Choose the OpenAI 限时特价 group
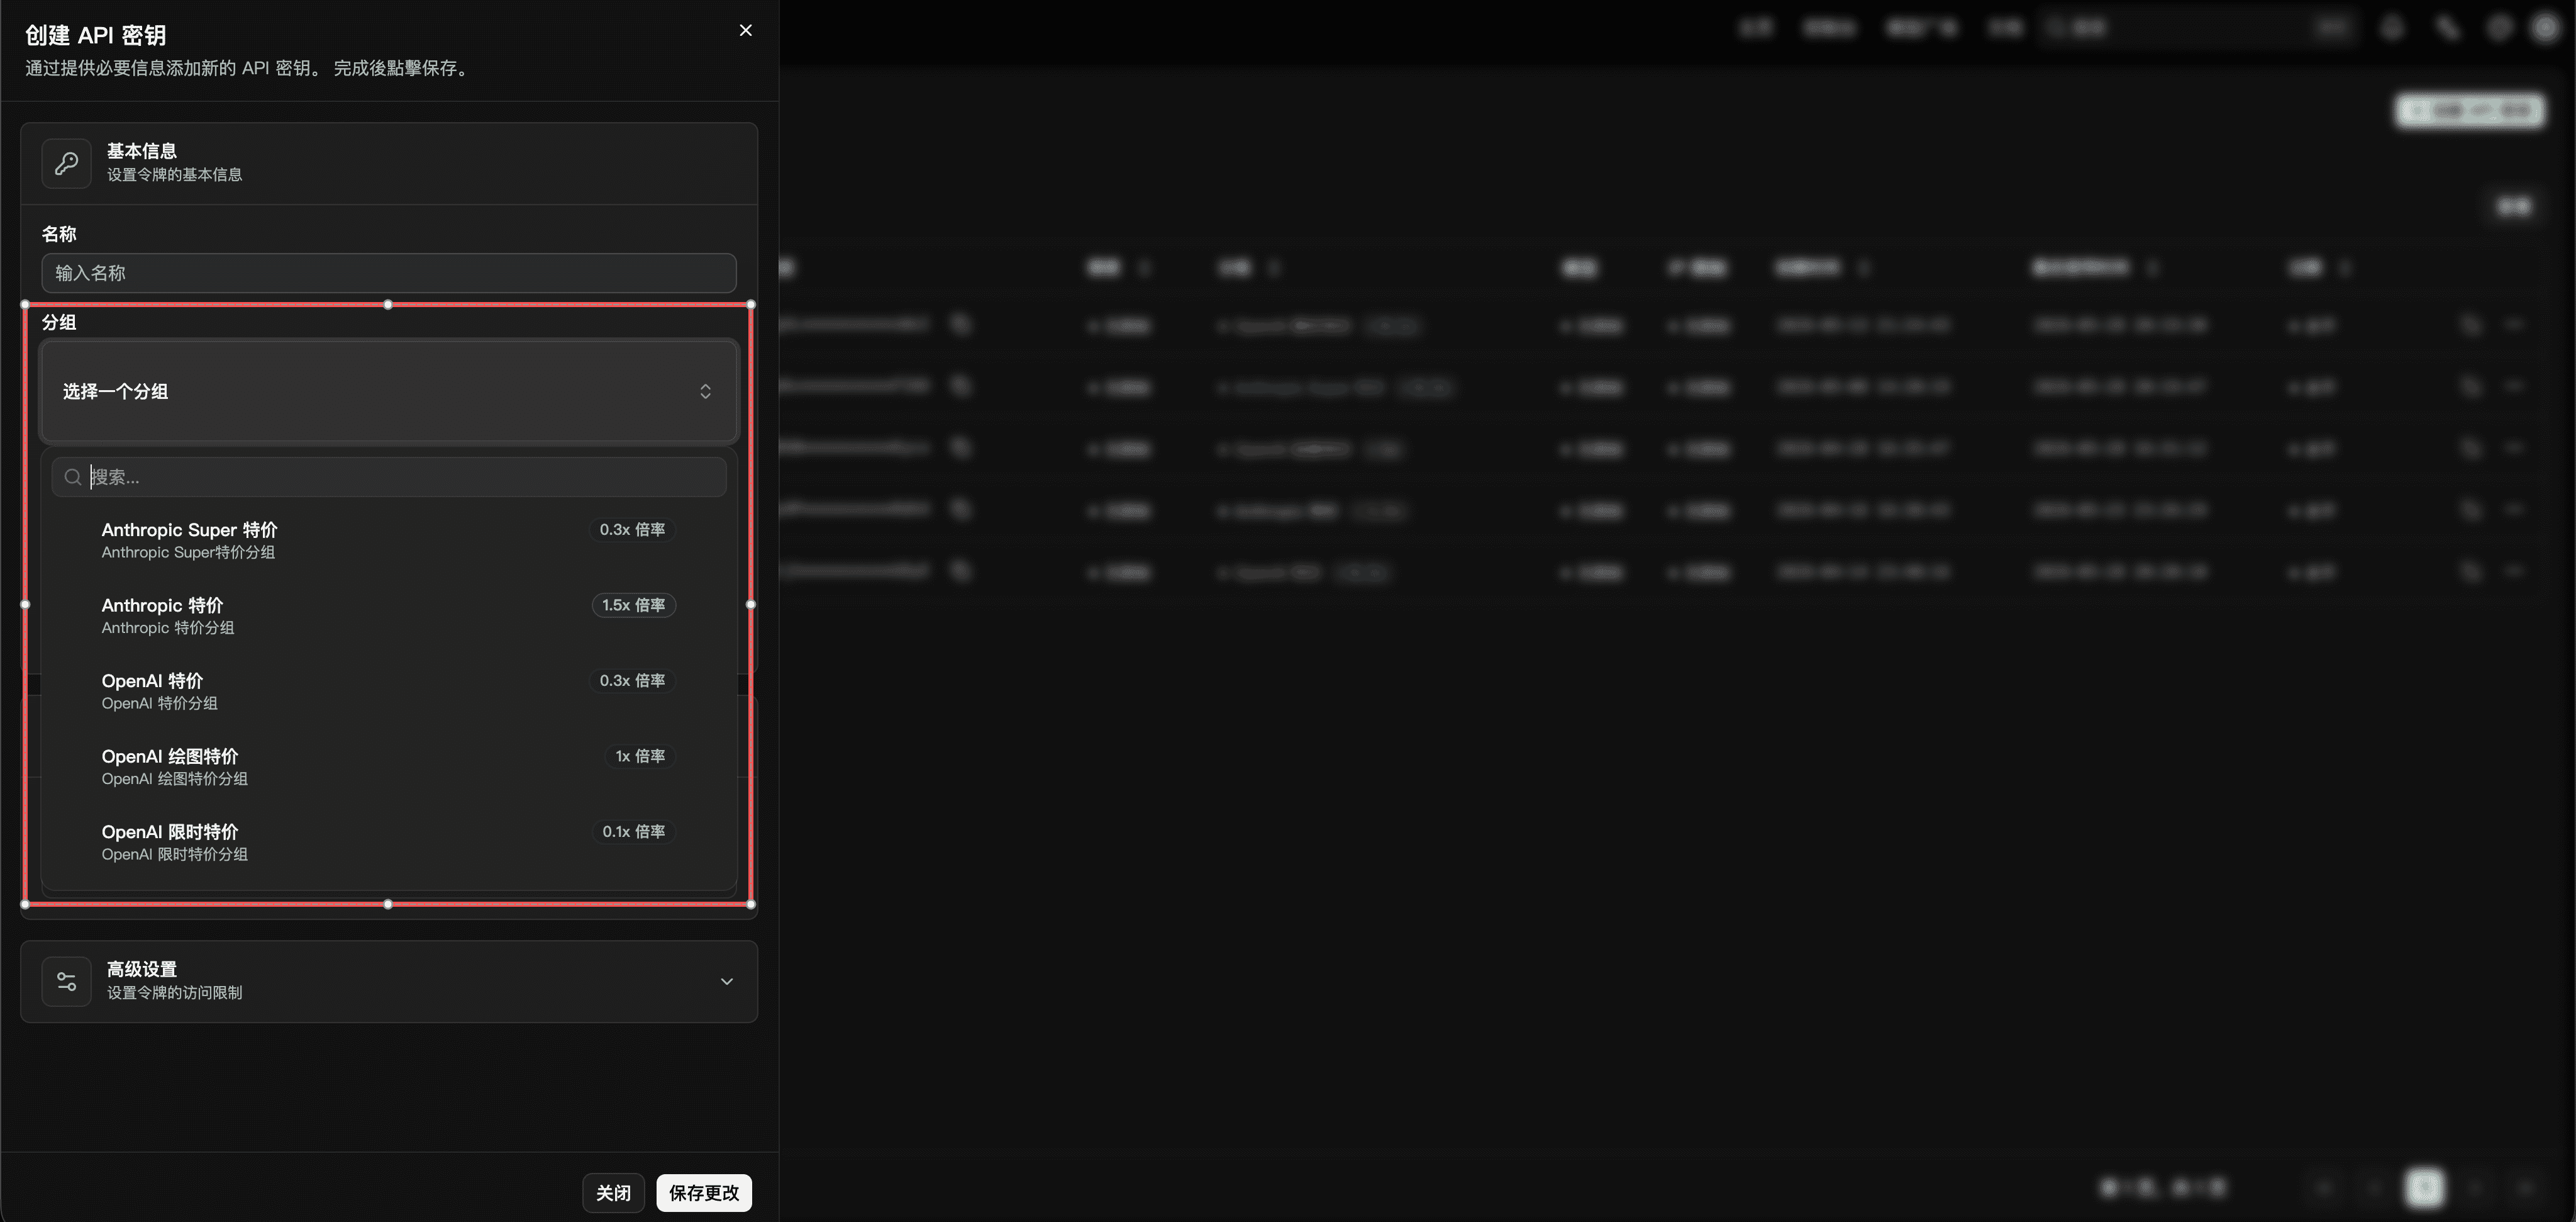Screen dimensions: 2576x1222 389,842
